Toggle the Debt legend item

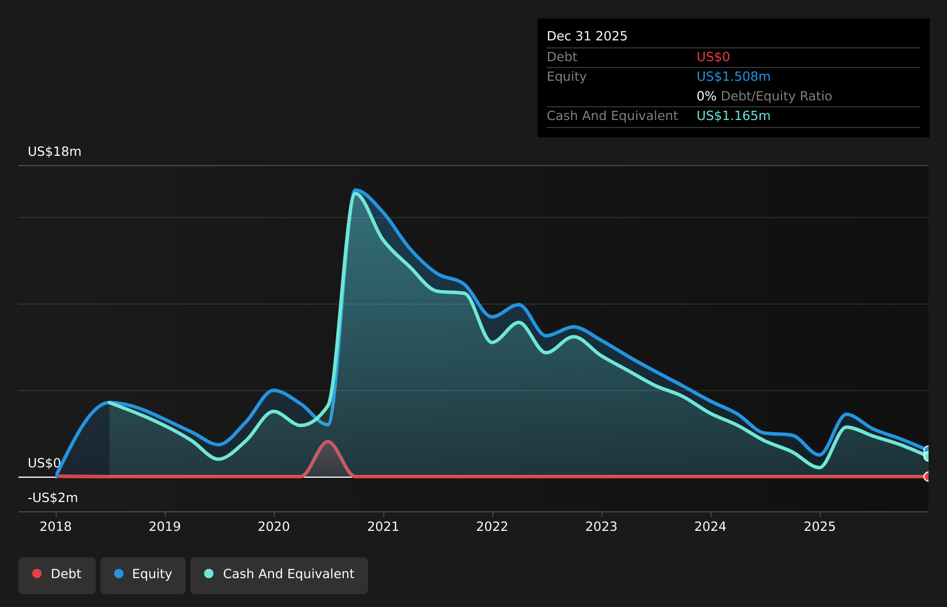[57, 575]
